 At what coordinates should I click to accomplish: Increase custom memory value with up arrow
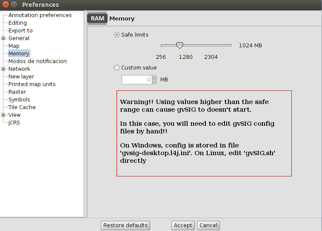(154, 78)
